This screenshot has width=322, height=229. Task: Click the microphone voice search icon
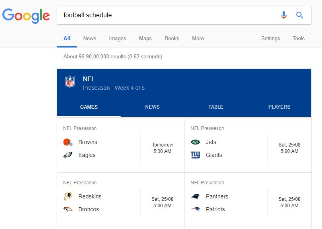284,15
